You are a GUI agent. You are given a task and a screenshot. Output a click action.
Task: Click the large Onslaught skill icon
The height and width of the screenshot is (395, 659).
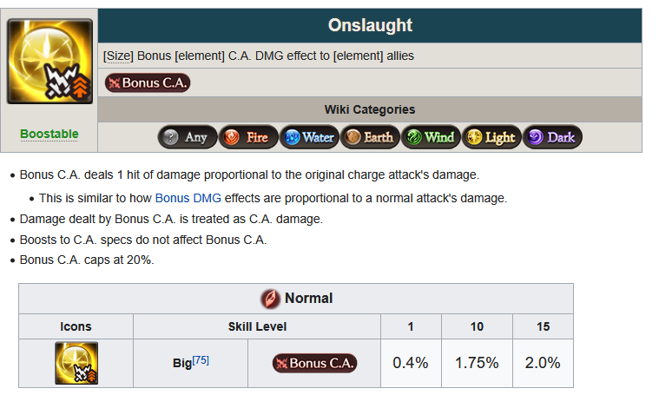click(x=49, y=62)
